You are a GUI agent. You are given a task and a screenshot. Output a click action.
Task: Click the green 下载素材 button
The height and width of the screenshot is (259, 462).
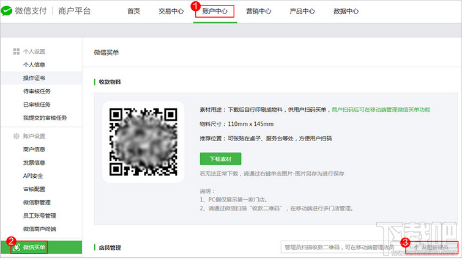[x=220, y=159]
